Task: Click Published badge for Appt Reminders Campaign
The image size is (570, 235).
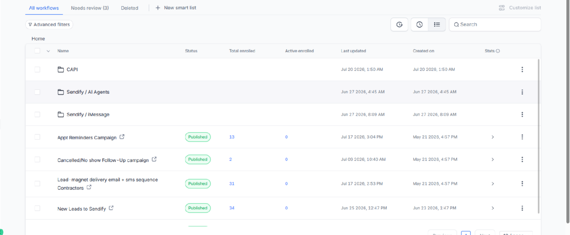Action: pos(198,137)
